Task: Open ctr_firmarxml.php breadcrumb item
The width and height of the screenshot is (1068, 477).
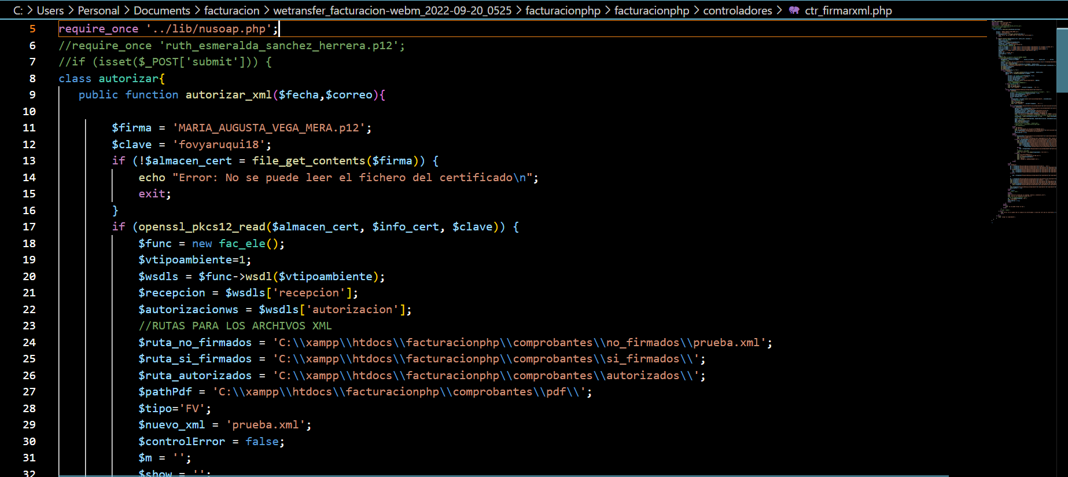Action: tap(848, 10)
